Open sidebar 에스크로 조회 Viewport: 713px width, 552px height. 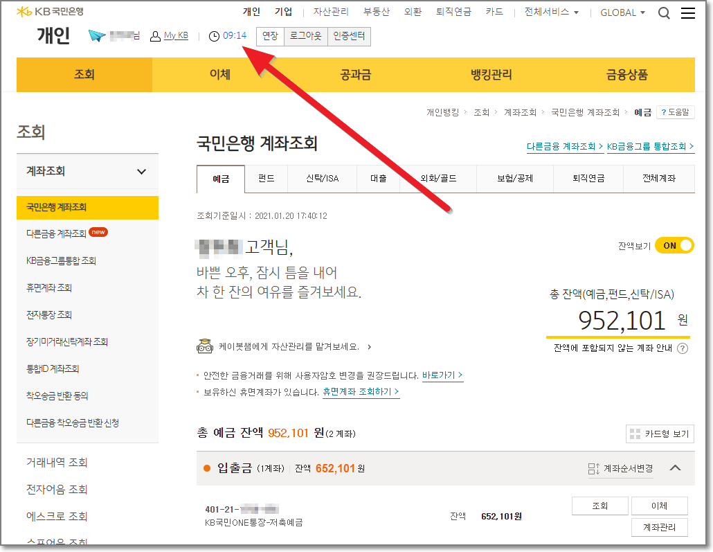point(57,516)
